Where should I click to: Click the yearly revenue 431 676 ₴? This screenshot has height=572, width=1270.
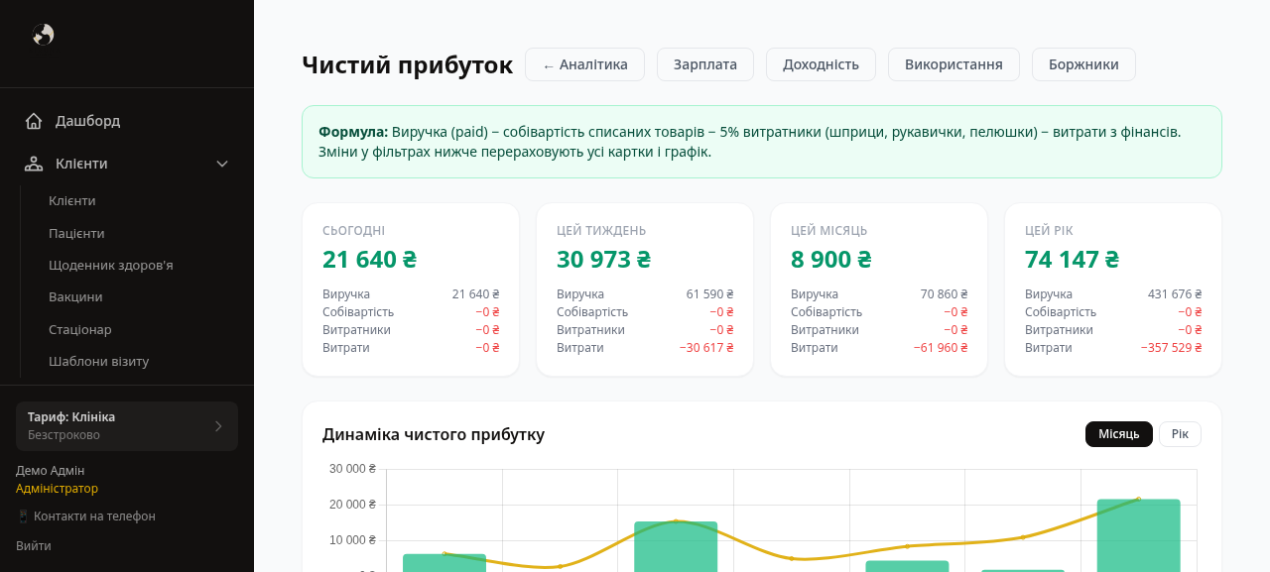(x=1175, y=294)
